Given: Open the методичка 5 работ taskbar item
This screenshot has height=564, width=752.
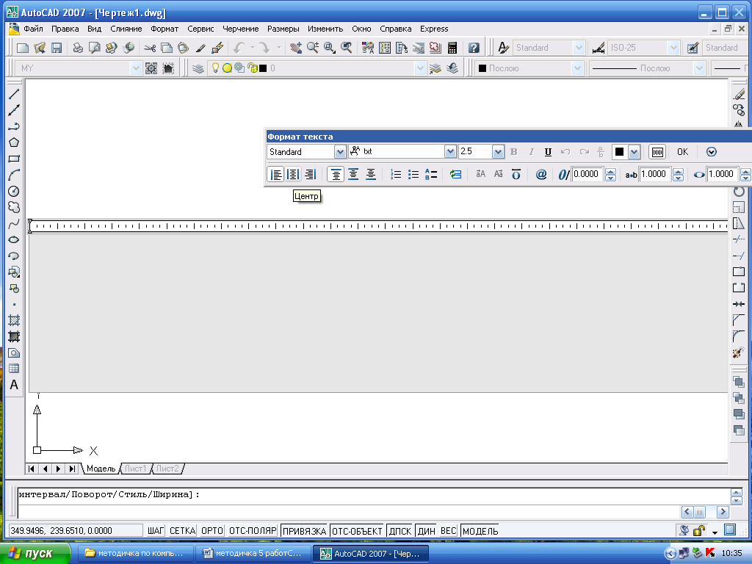Looking at the screenshot, I should pyautogui.click(x=253, y=554).
